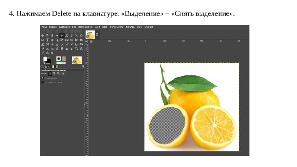Reset colors to default black and white
Image resolution: width=297 pixels, height=167 pixels.
tap(44, 62)
